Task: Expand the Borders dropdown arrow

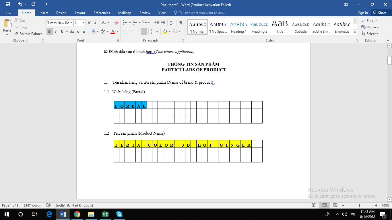Action: (179, 32)
